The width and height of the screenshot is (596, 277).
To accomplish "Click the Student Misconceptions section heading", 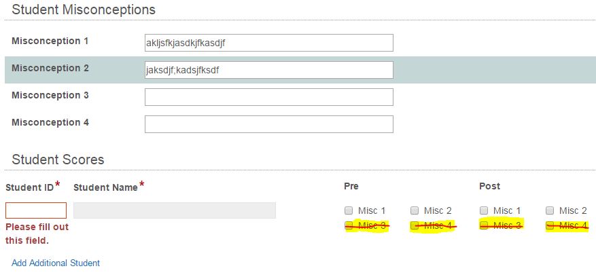I will coord(84,10).
